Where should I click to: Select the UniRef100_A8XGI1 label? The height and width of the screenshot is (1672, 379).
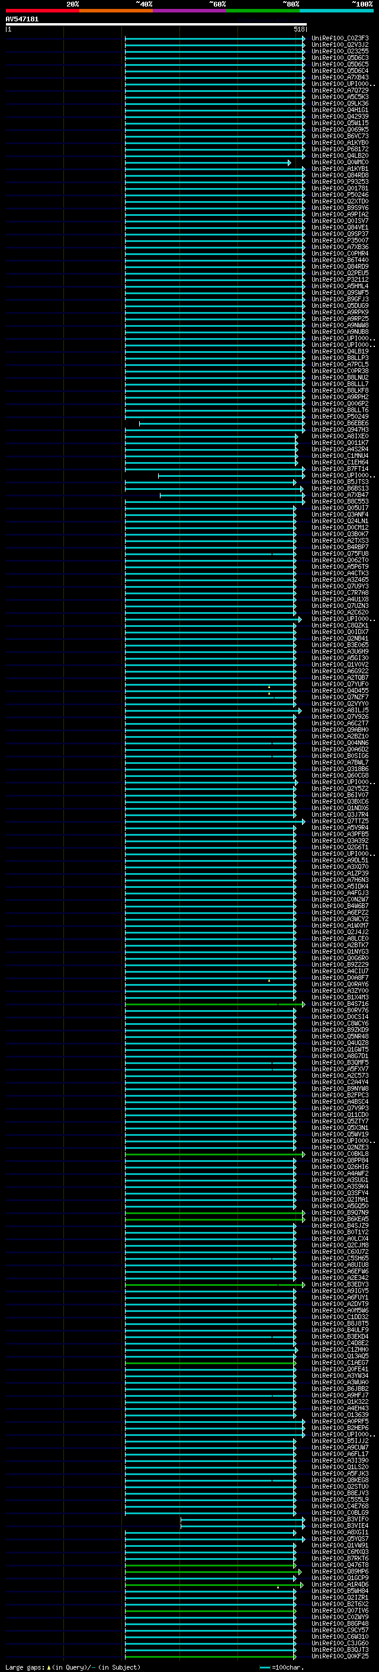pyautogui.click(x=340, y=1533)
